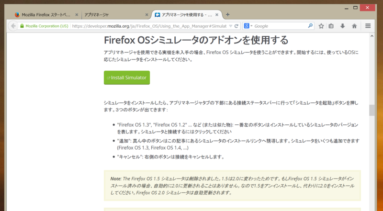Click the "Firefox OS 1.3", "Firefox OS 1.2" bullet text

click(x=237, y=128)
